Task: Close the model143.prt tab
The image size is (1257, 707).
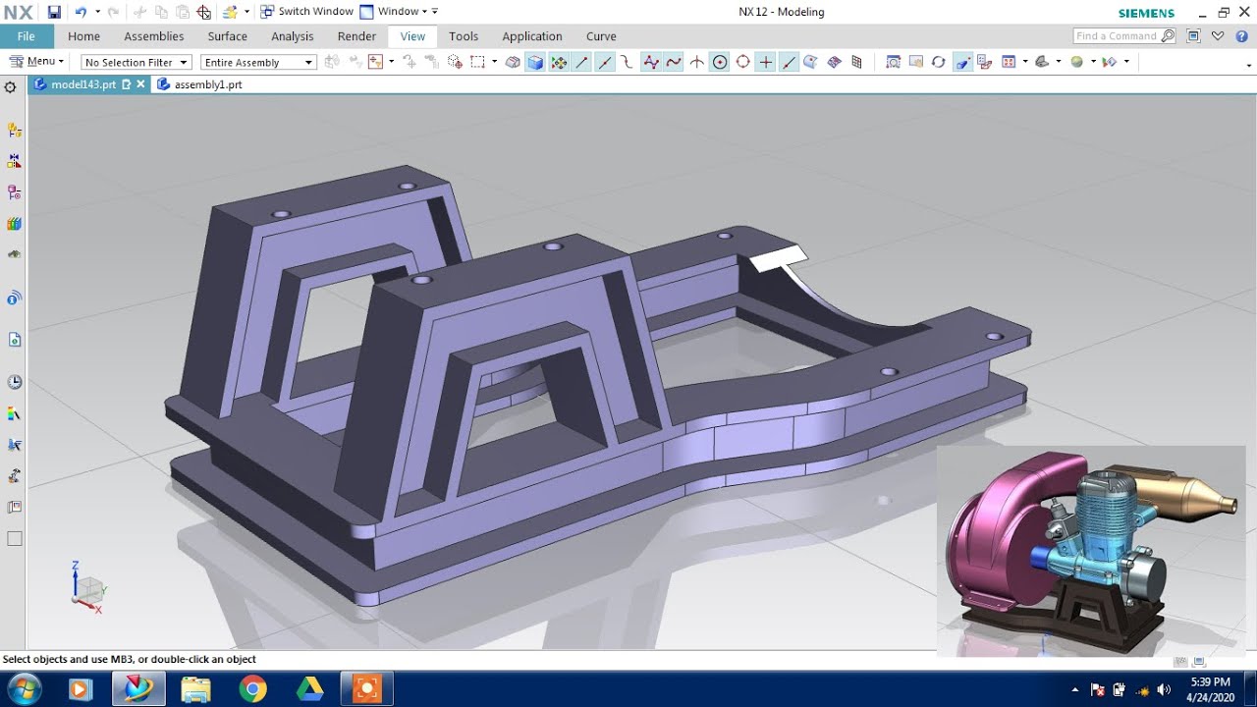Action: (140, 84)
